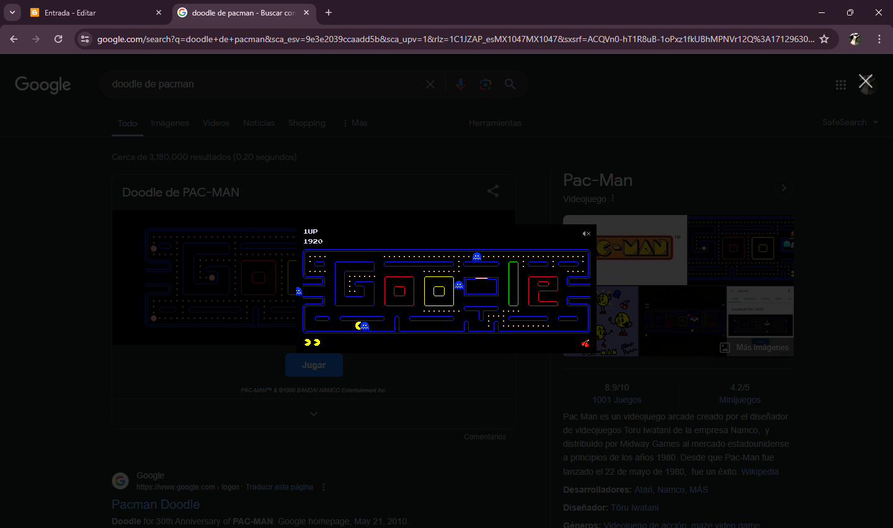This screenshot has height=528, width=893.
Task: Select the Shopping search tab
Action: pyautogui.click(x=306, y=123)
